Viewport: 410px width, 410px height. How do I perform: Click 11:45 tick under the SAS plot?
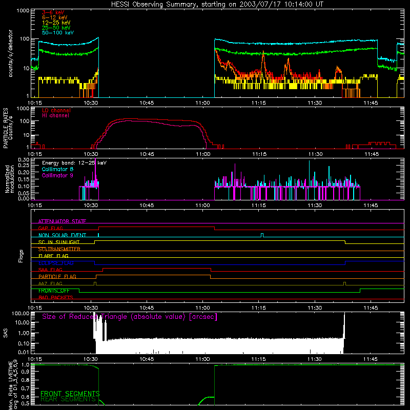[x=371, y=359]
